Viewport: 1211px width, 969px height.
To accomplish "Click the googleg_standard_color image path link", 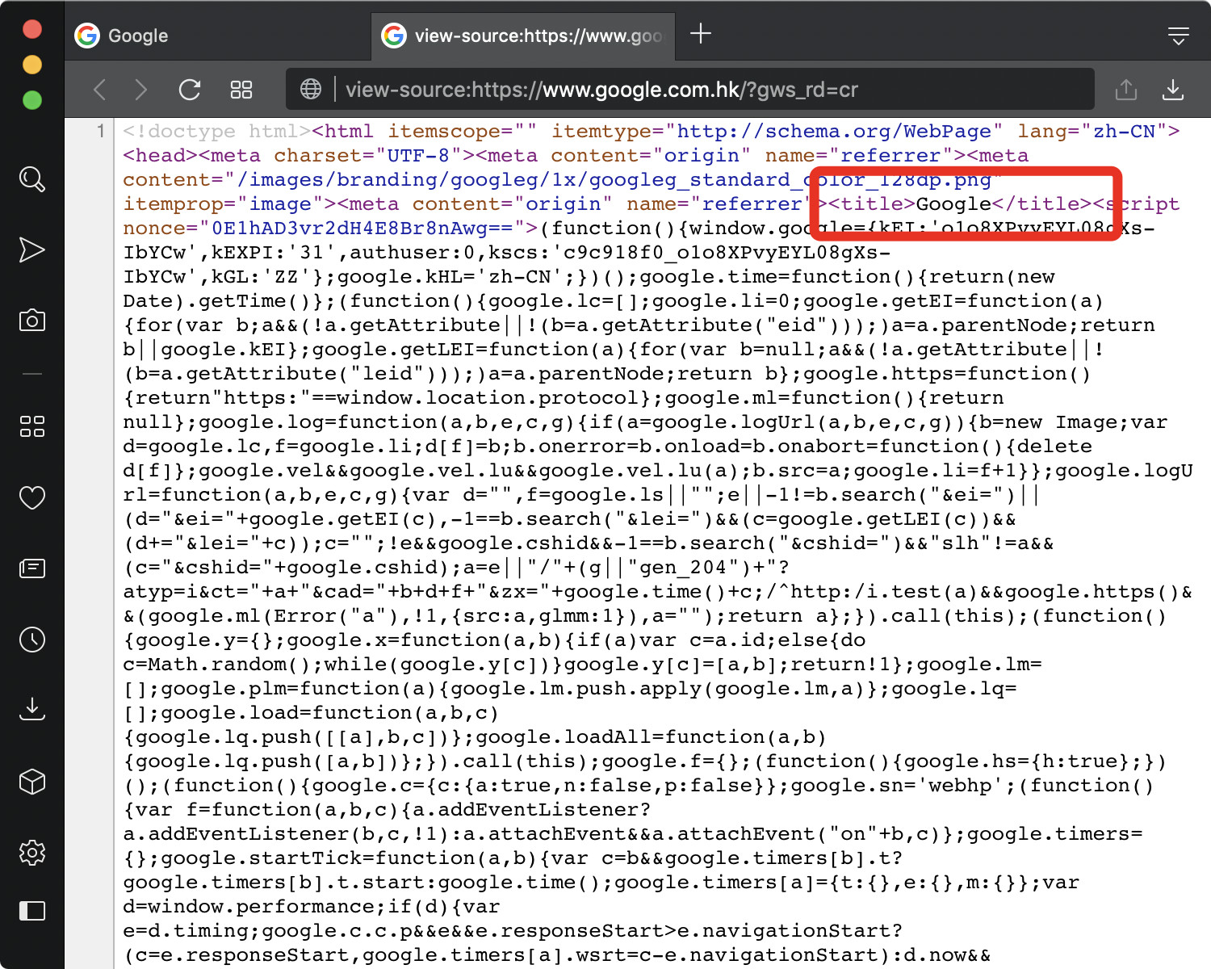I will point(614,179).
